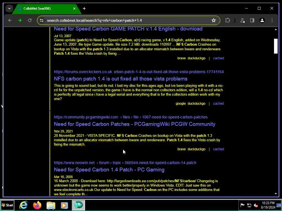Click the vertical scrollbar thumb
The height and width of the screenshot is (211, 282).
coord(276,46)
